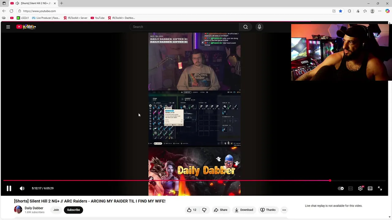Image resolution: width=392 pixels, height=220 pixels.
Task: Start voice search with the microphone
Action: click(259, 27)
